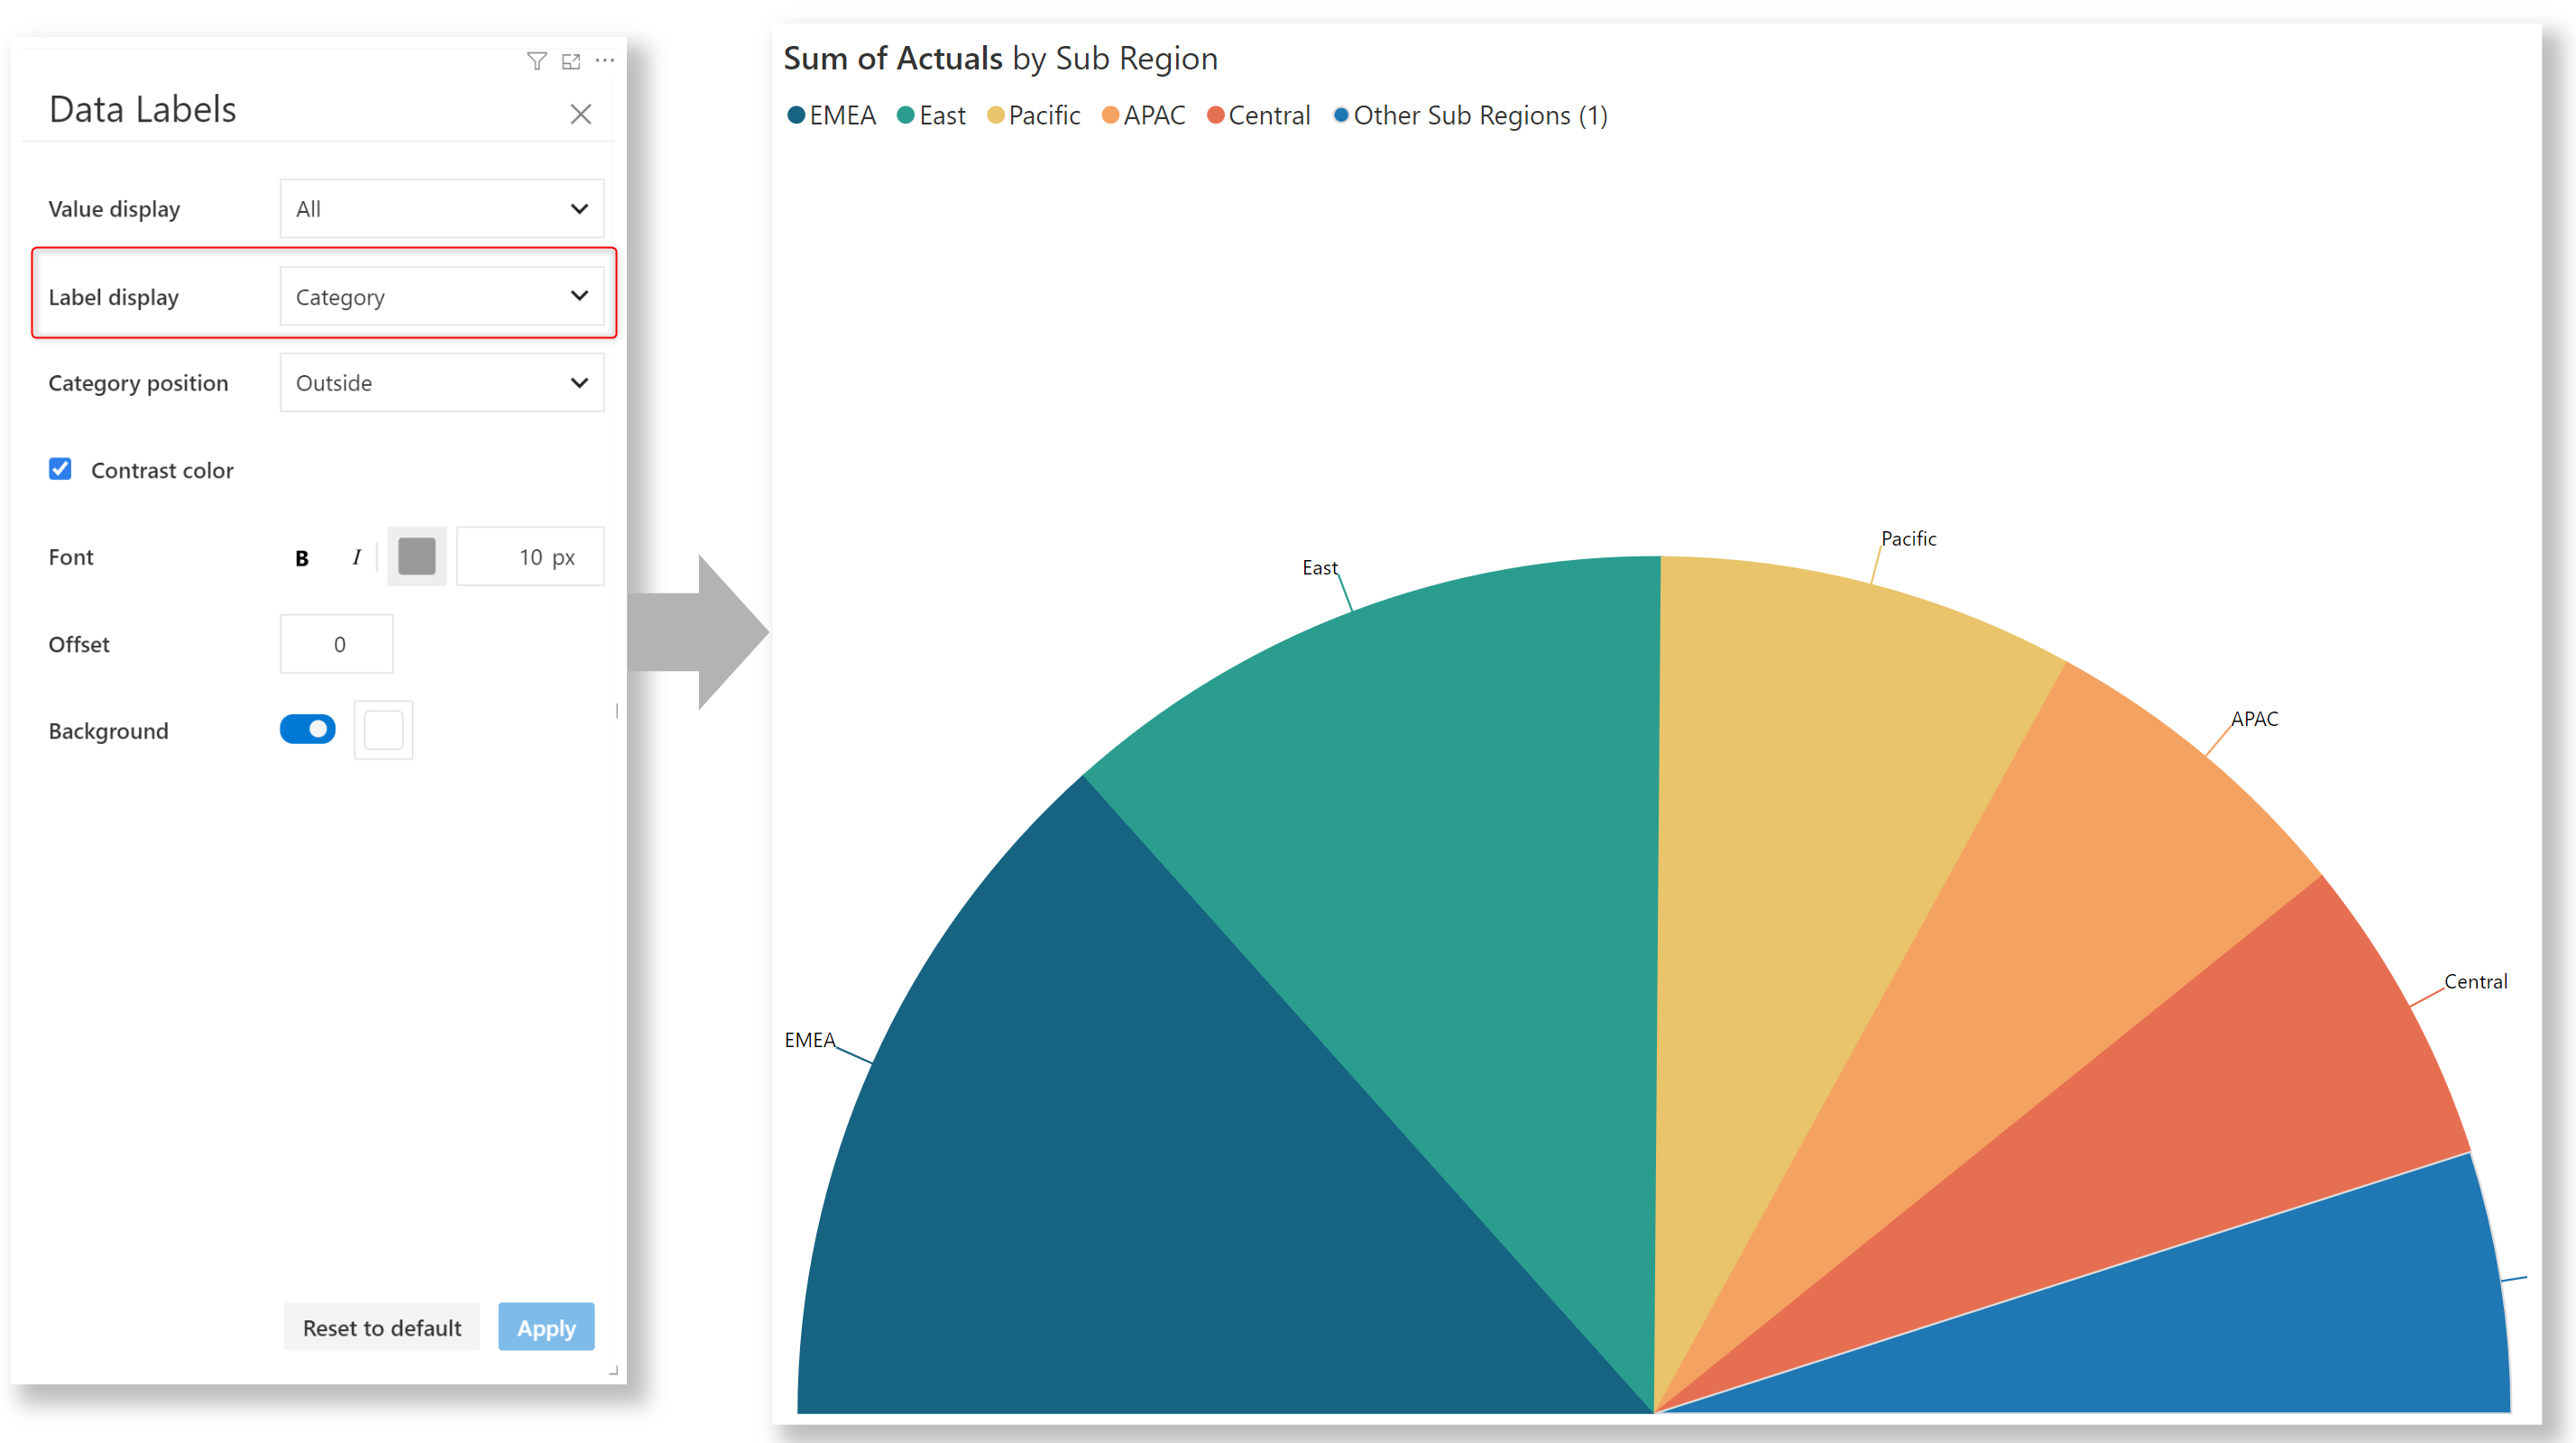
Task: Open the more options ellipsis menu
Action: pos(605,60)
